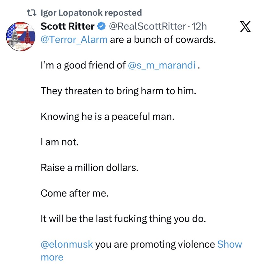
Task: Click the "are a bunch of cowards." text
Action: [x=163, y=40]
